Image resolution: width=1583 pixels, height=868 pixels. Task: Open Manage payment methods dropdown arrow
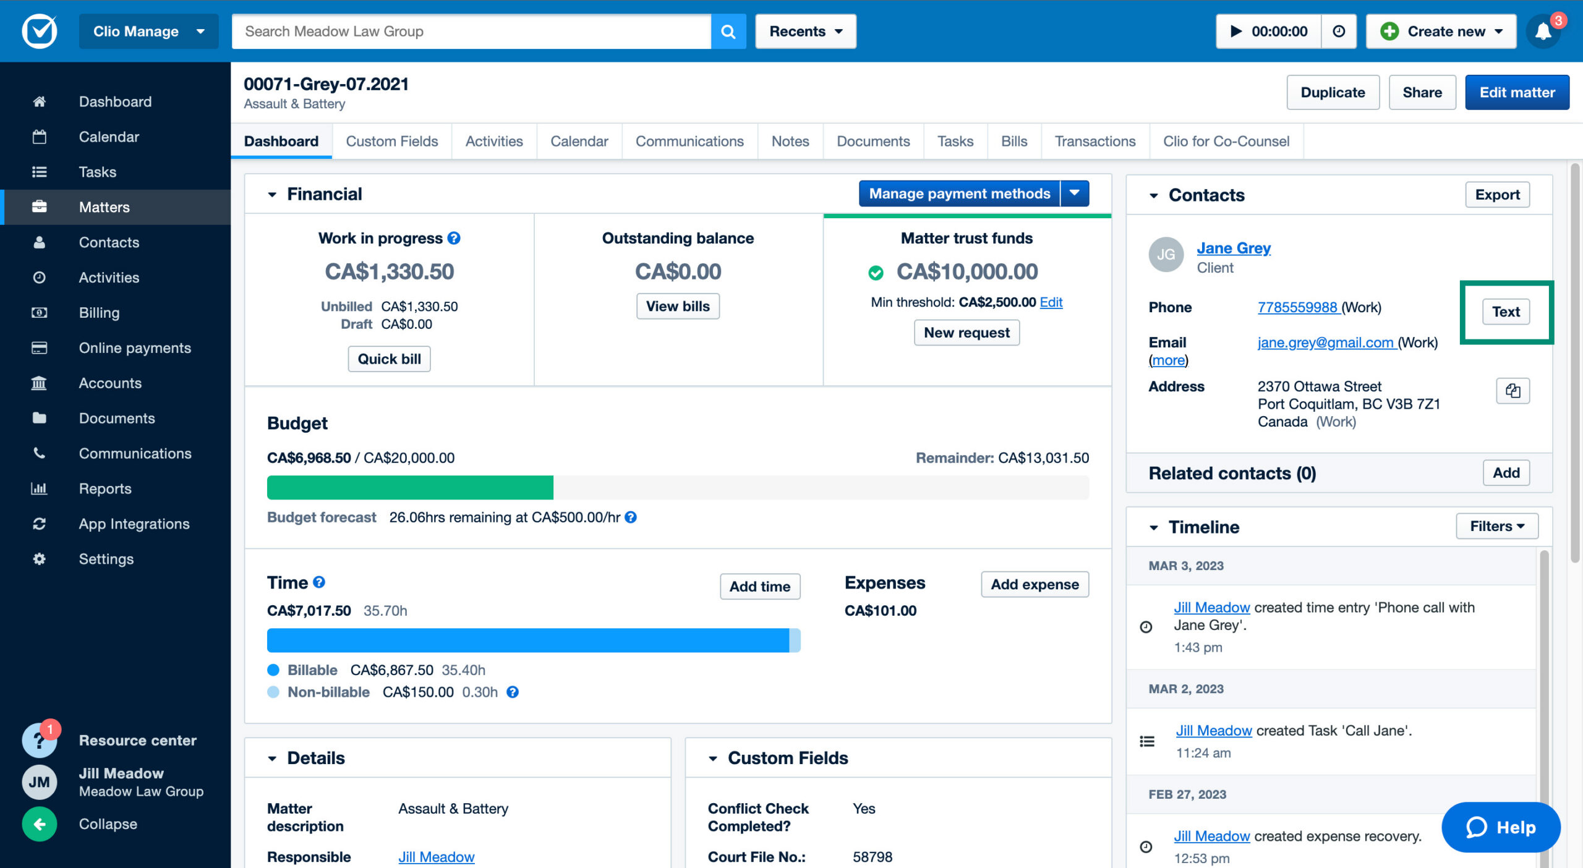pos(1075,194)
